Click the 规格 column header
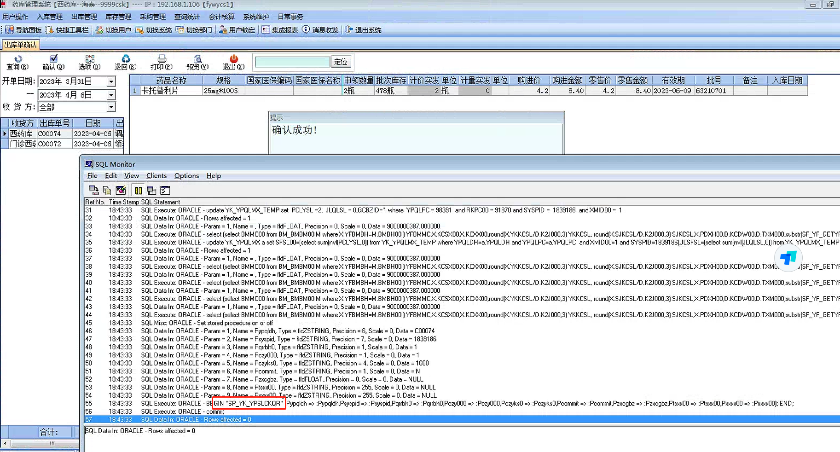Image resolution: width=840 pixels, height=452 pixels. pyautogui.click(x=224, y=81)
